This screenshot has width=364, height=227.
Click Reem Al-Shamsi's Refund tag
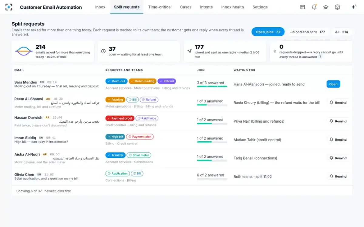(x=149, y=100)
